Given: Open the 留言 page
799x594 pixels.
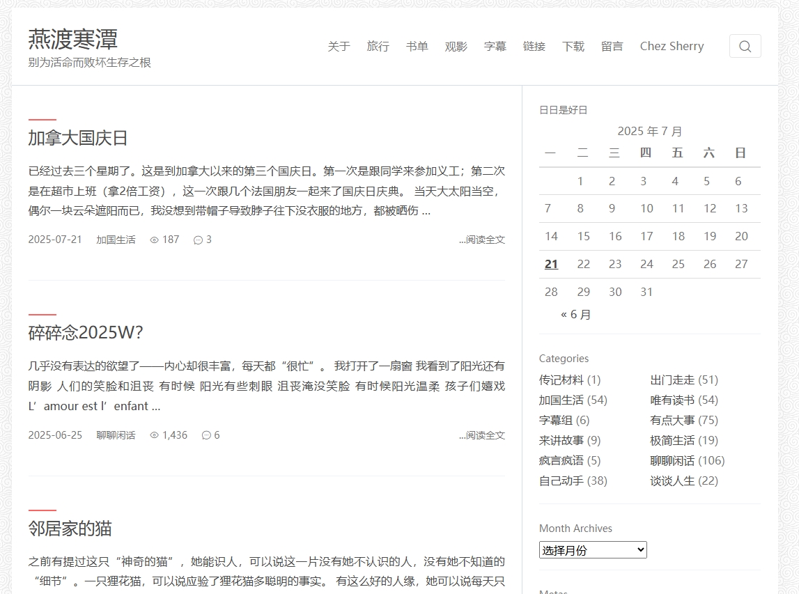Looking at the screenshot, I should pyautogui.click(x=612, y=47).
